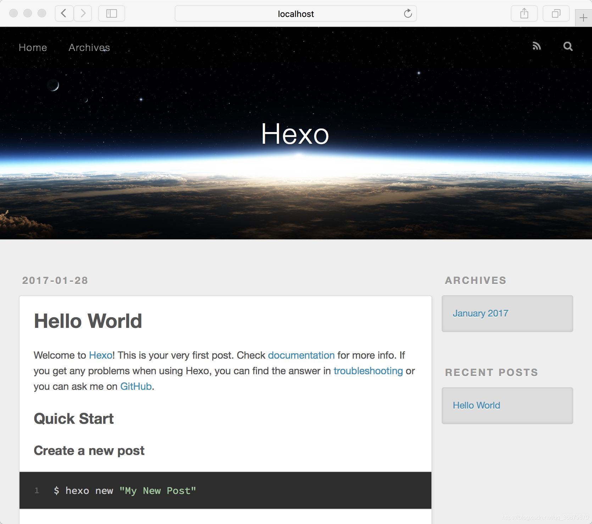This screenshot has width=592, height=524.
Task: Reload the localhost page
Action: tap(408, 13)
